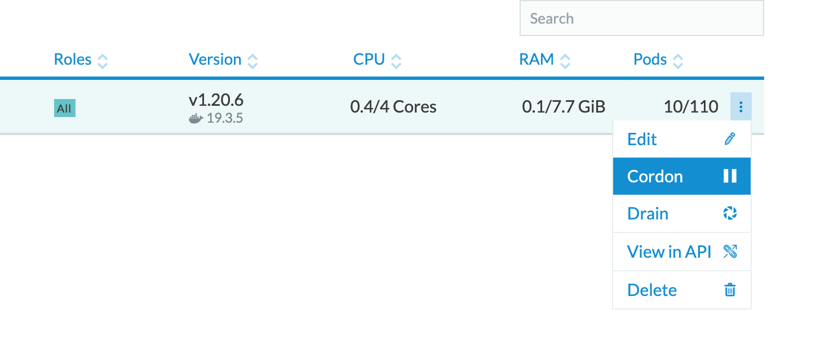The height and width of the screenshot is (341, 816).
Task: Open View in API
Action: click(x=669, y=252)
